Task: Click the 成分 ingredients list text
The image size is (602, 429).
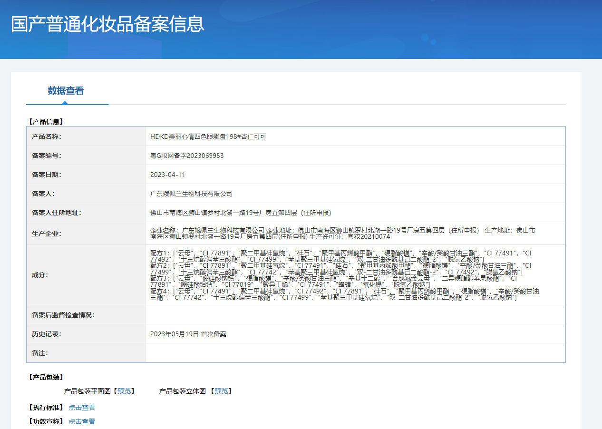Action: tap(345, 275)
